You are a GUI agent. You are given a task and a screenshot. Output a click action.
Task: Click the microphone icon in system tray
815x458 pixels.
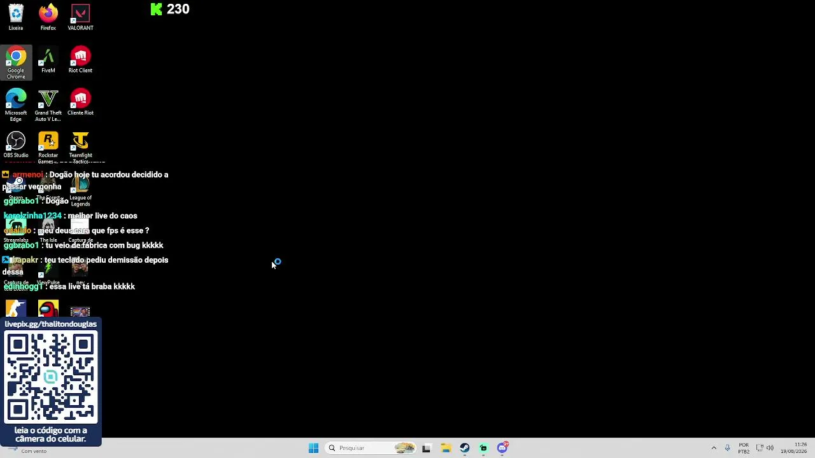click(x=727, y=448)
